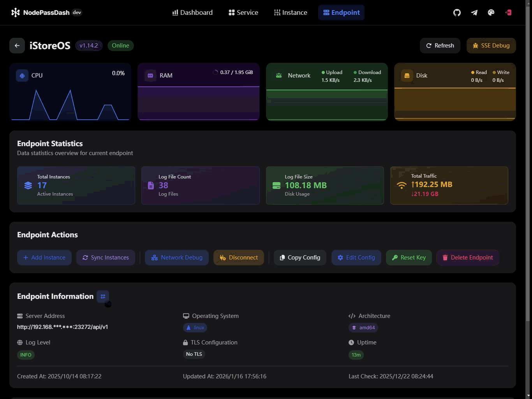Go to the Instance tab
This screenshot has width=532, height=399.
tap(291, 12)
